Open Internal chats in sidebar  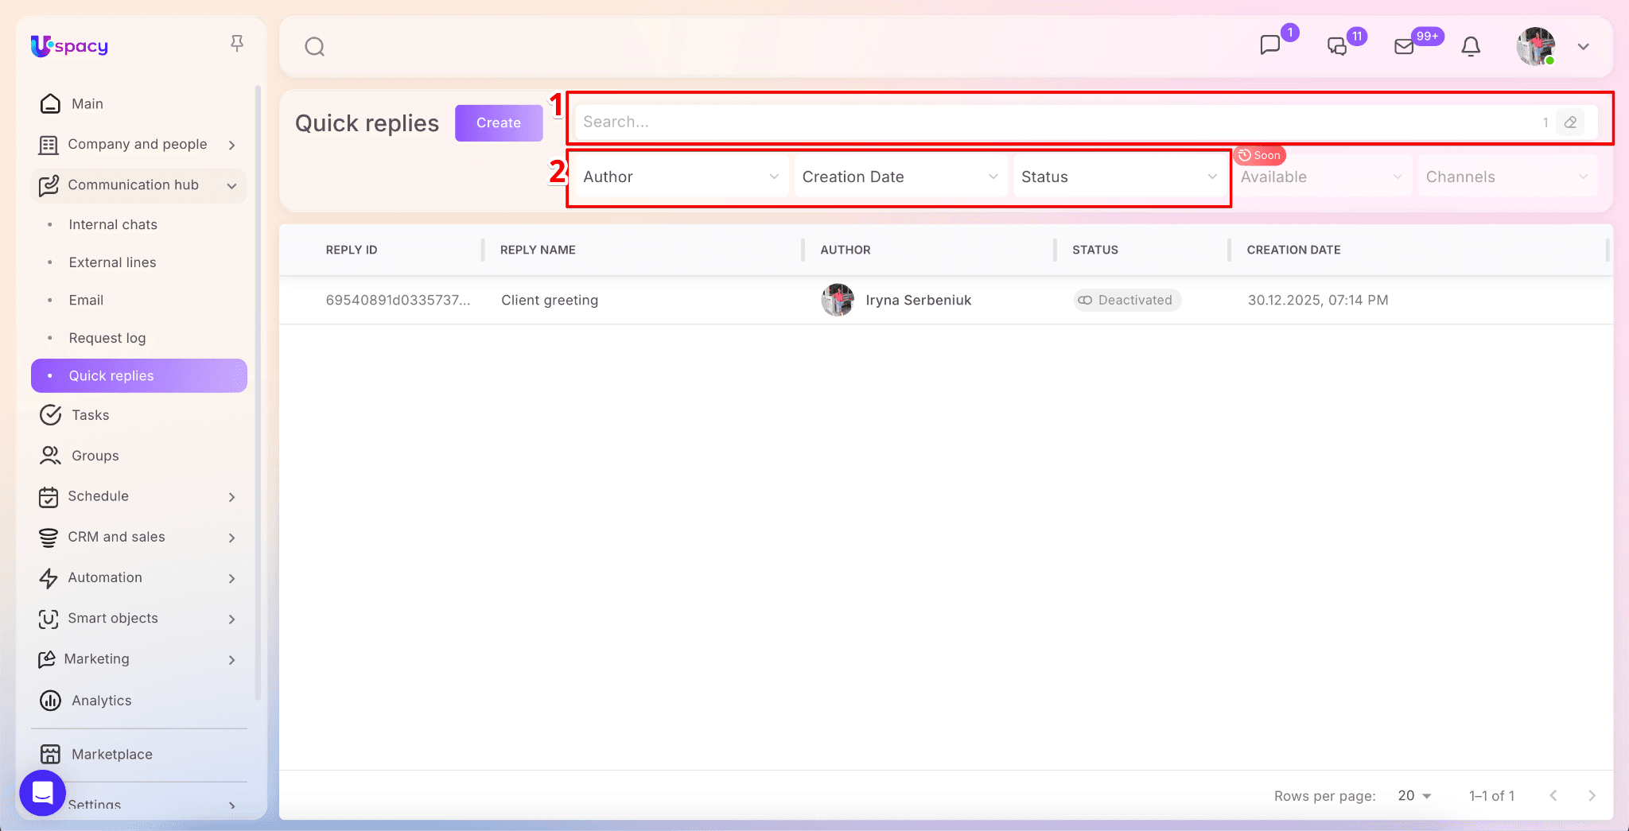click(113, 225)
